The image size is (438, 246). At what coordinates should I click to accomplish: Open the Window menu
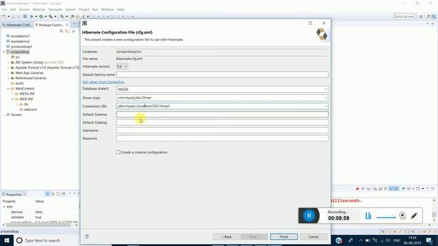(x=107, y=10)
